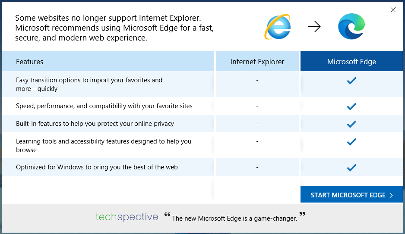Screen dimensions: 405x234
Task: Click Built-in features privacy row text
Action: click(95, 124)
